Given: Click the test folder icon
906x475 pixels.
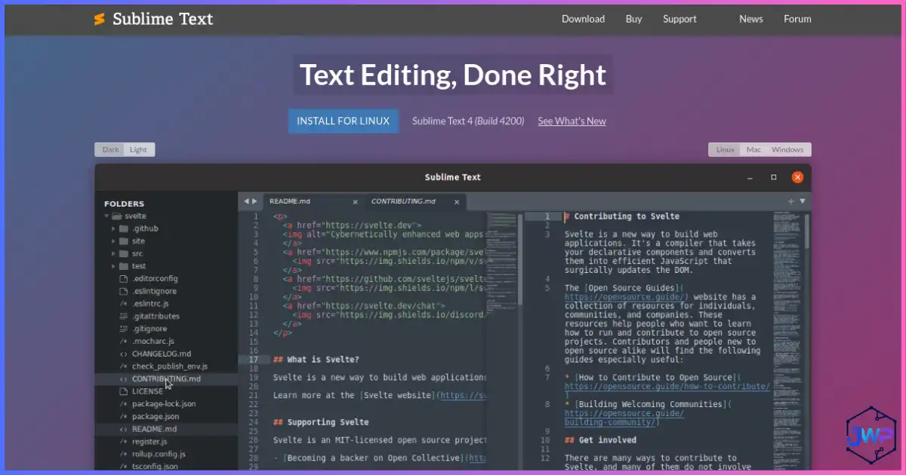Looking at the screenshot, I should tap(124, 266).
